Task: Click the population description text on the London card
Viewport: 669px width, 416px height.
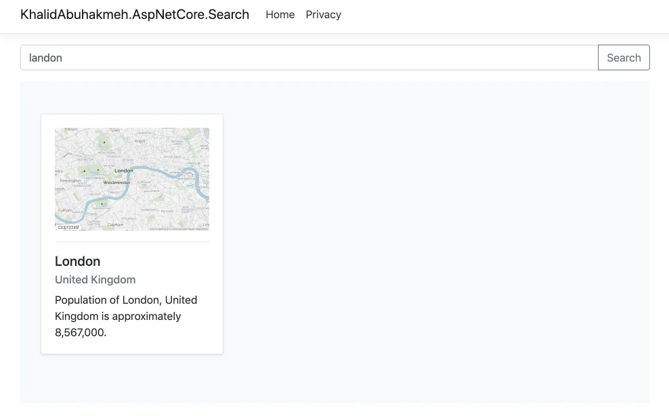Action: [x=126, y=317]
